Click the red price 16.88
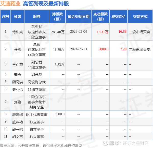This screenshot has width=153, height=148. pos(122,31)
